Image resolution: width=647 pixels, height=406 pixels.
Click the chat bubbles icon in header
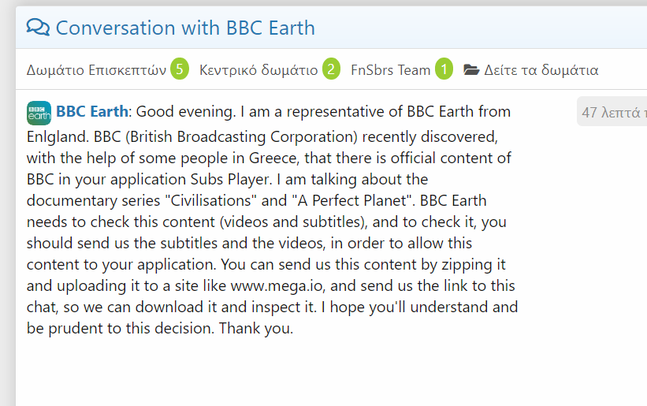pyautogui.click(x=38, y=28)
